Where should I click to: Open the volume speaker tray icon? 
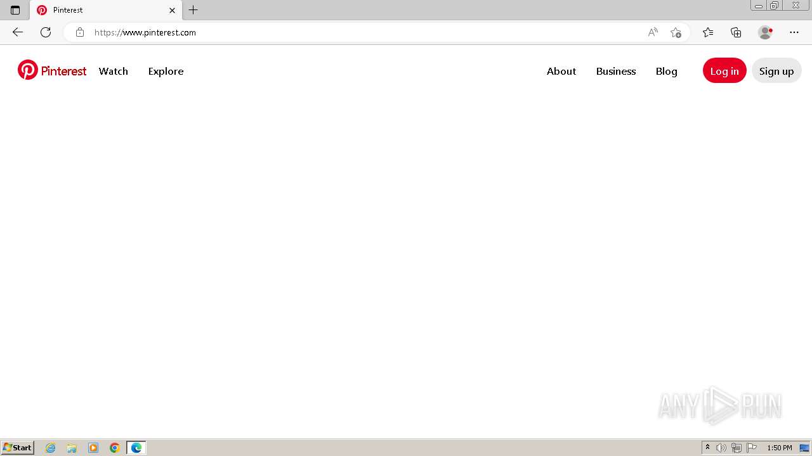point(721,448)
